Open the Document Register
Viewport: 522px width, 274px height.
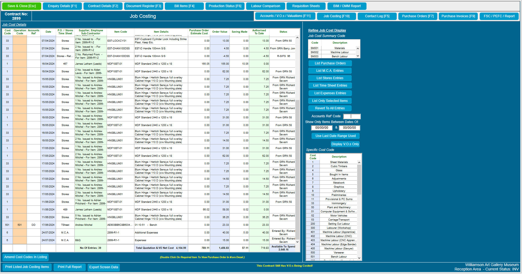[143, 6]
